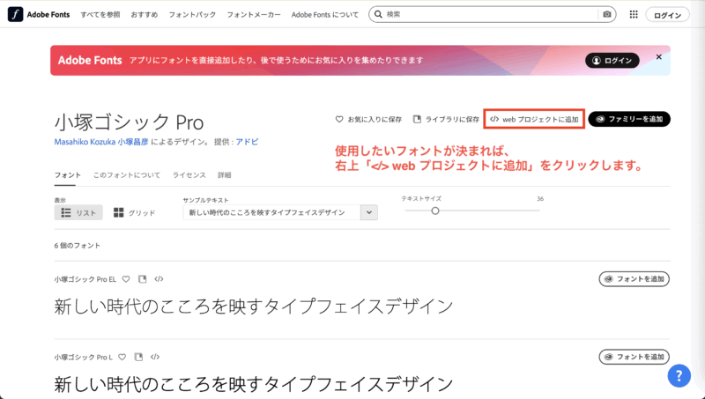Screen dimensions: 705x399
Task: Open フォントメーカー in navigation
Action: click(x=254, y=14)
